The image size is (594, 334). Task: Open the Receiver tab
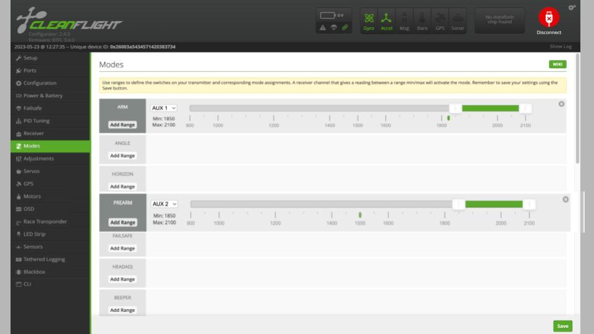click(x=50, y=134)
